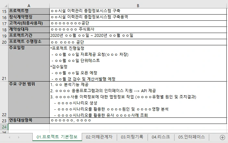
Task: Select row 16 header
Action: pos(4,17)
